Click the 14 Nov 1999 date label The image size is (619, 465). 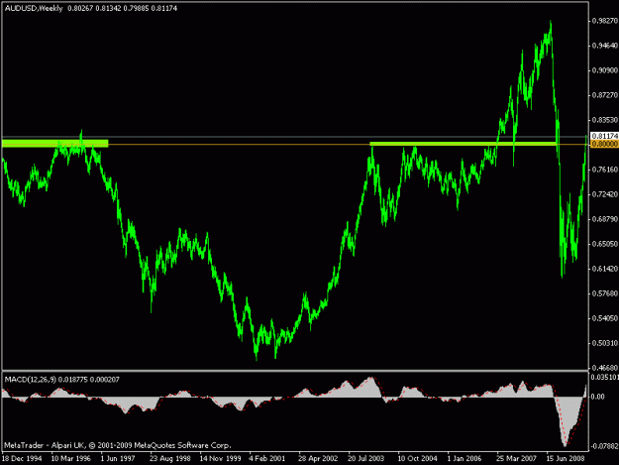point(220,458)
